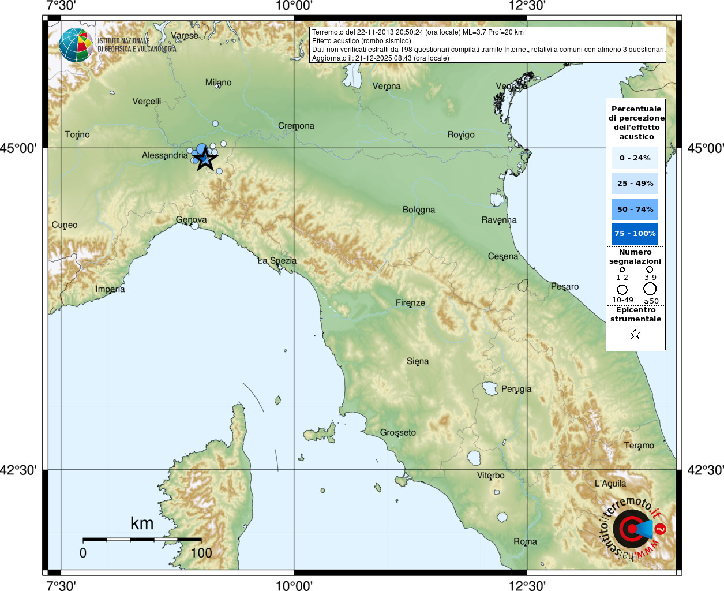Click the legend circle for 3-9 reports

[650, 269]
